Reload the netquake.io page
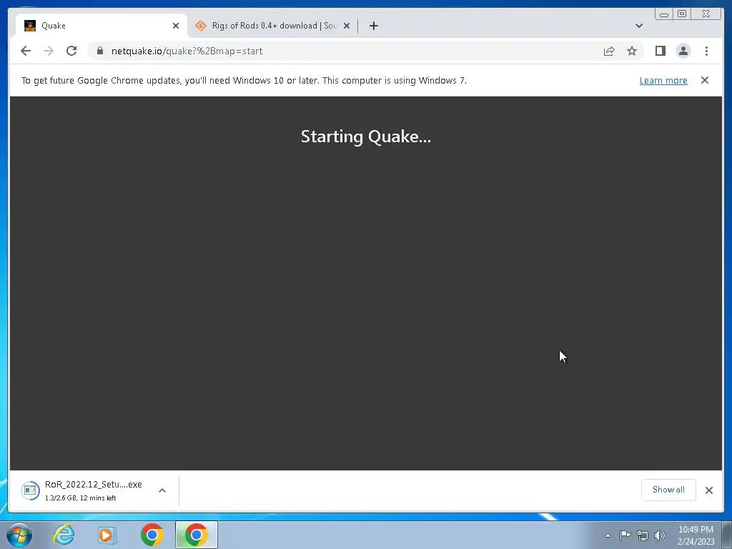 click(x=71, y=51)
